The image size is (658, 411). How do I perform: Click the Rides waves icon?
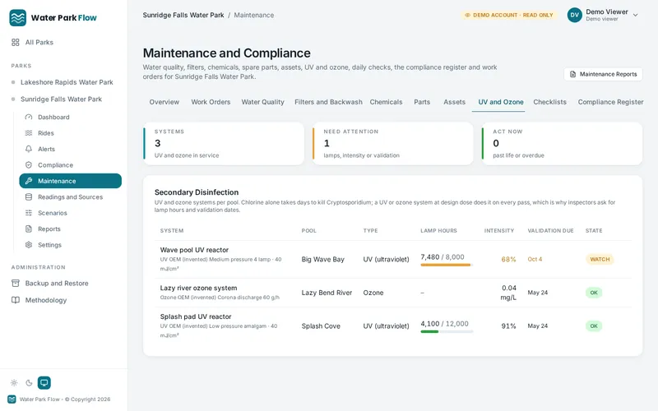coord(29,133)
